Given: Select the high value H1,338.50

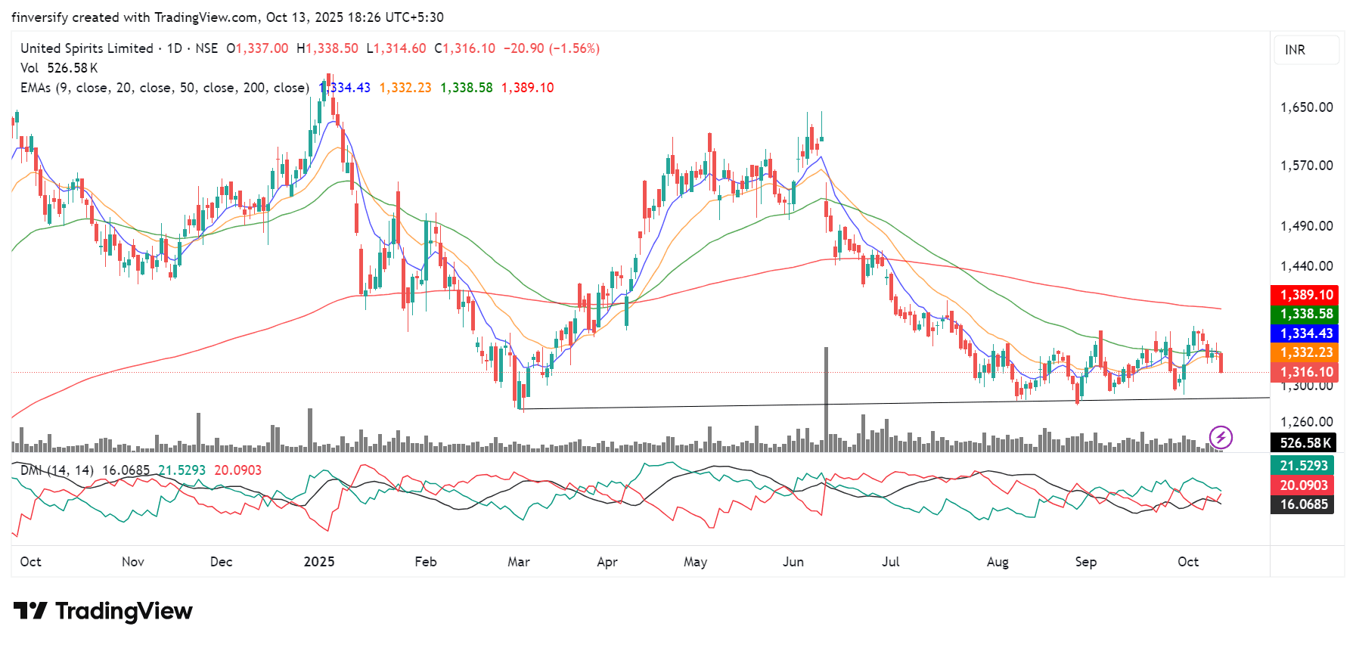Looking at the screenshot, I should pos(327,48).
